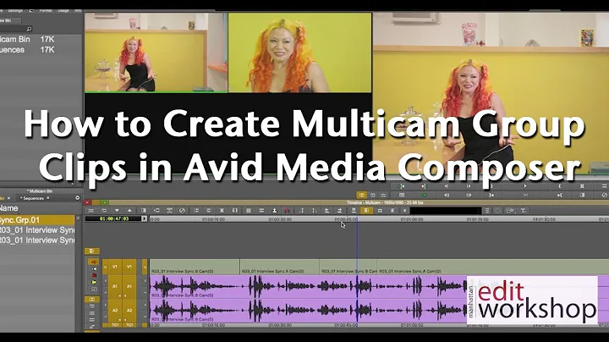
Task: Toggle source A1 track selector
Action: pos(115,286)
